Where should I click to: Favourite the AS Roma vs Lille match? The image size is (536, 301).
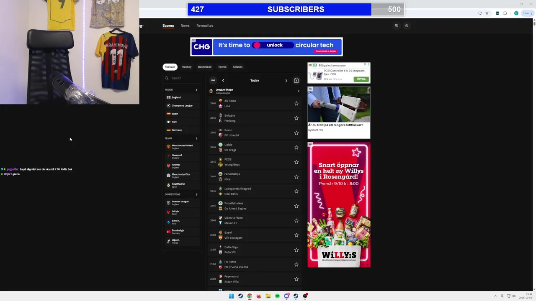(296, 103)
